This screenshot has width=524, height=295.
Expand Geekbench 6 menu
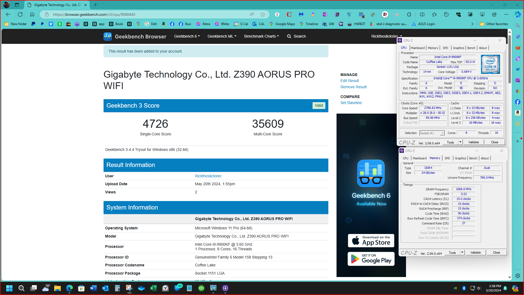coord(187,36)
